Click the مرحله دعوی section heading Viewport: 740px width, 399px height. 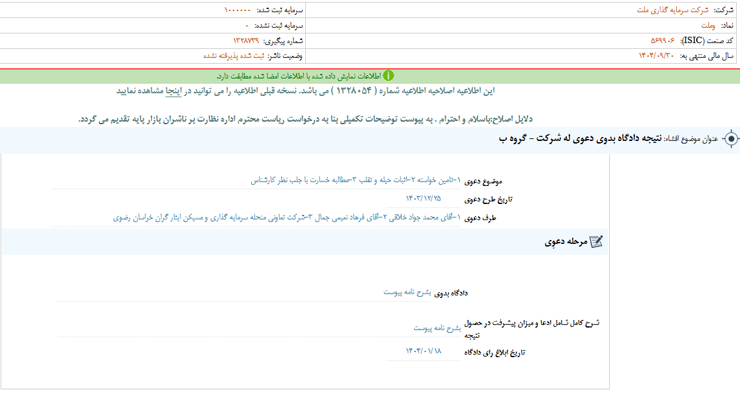566,242
